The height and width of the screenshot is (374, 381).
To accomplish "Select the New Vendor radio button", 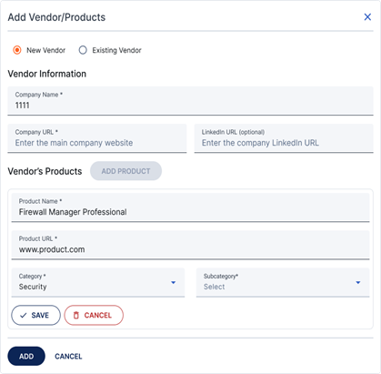I will pos(17,50).
